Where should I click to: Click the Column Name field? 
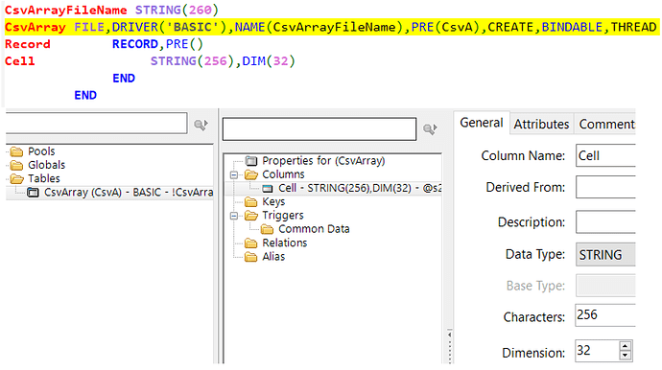[605, 155]
